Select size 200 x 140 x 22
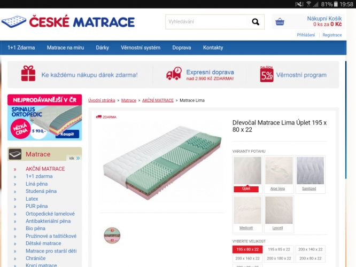This screenshot has height=267, width=356. tap(311, 249)
